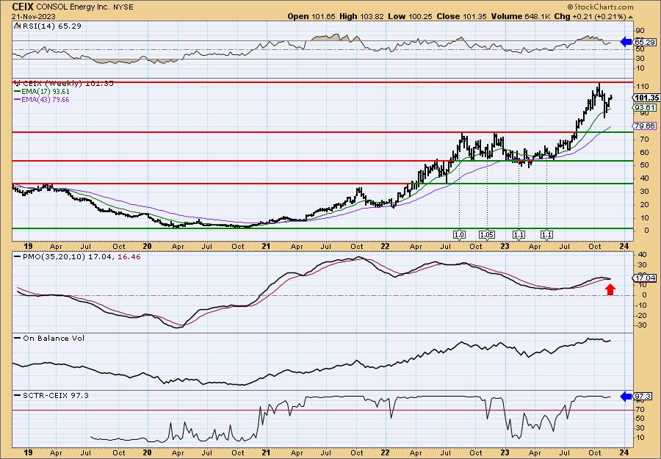
Task: Click the PMO(35,20,10) 17.04, 16.46 legend
Action: point(77,257)
